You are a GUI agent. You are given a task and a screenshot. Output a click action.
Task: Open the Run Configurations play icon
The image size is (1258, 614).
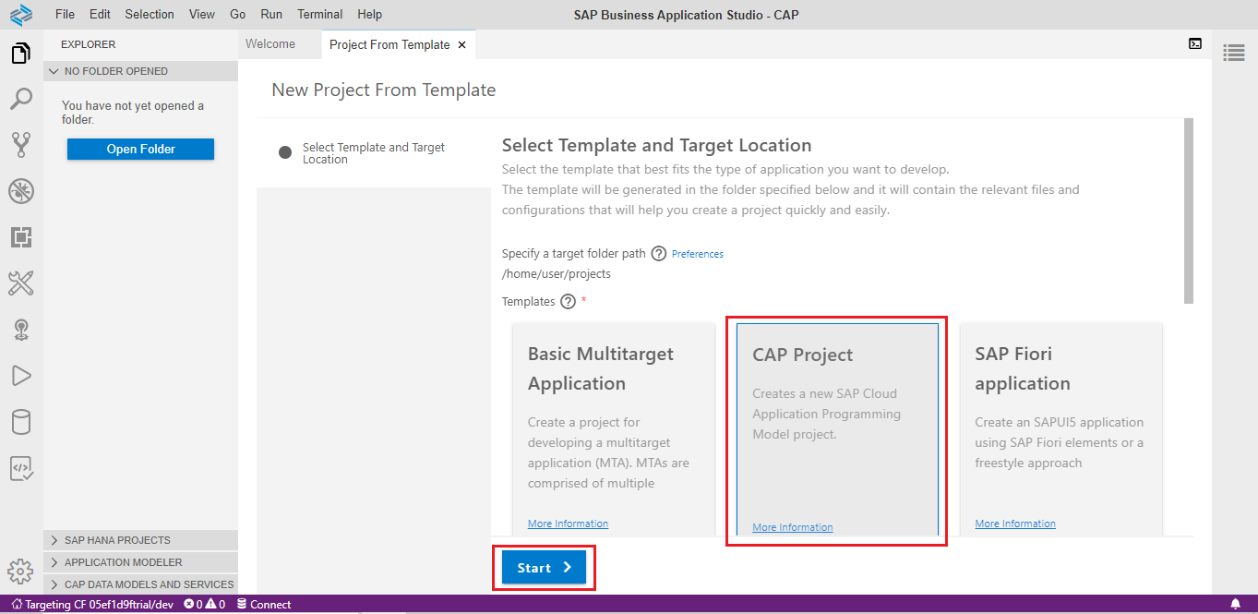[20, 376]
